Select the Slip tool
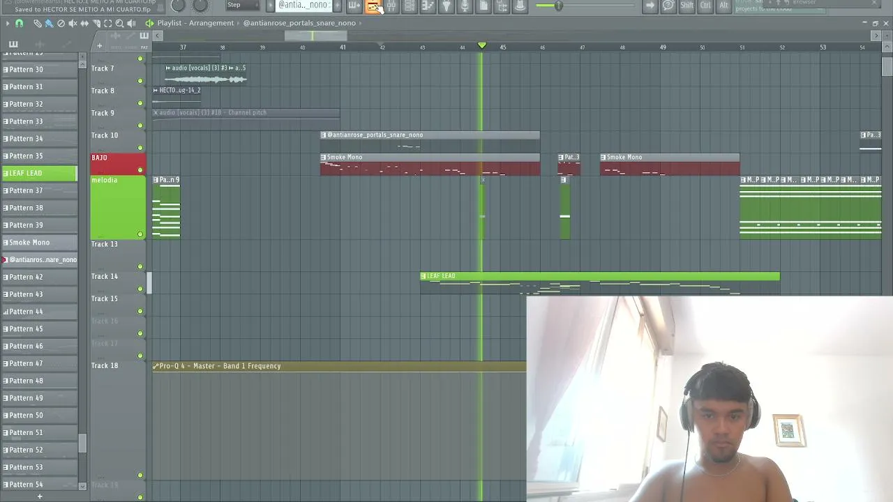893x502 pixels. pyautogui.click(x=84, y=23)
